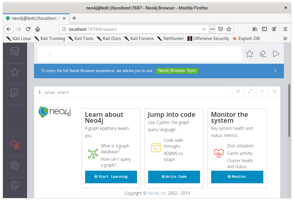Open the Kali Tools bookmark
The image size is (294, 201).
[x=81, y=39]
